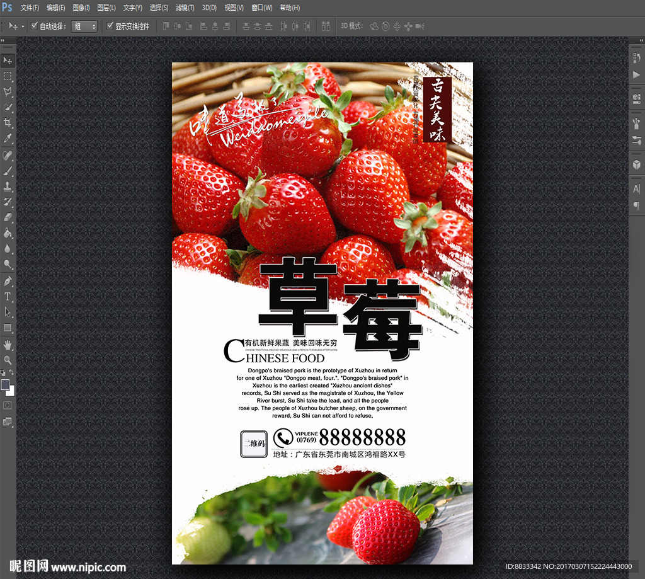The height and width of the screenshot is (579, 645).
Task: Align left edges in options bar
Action: pos(203,26)
